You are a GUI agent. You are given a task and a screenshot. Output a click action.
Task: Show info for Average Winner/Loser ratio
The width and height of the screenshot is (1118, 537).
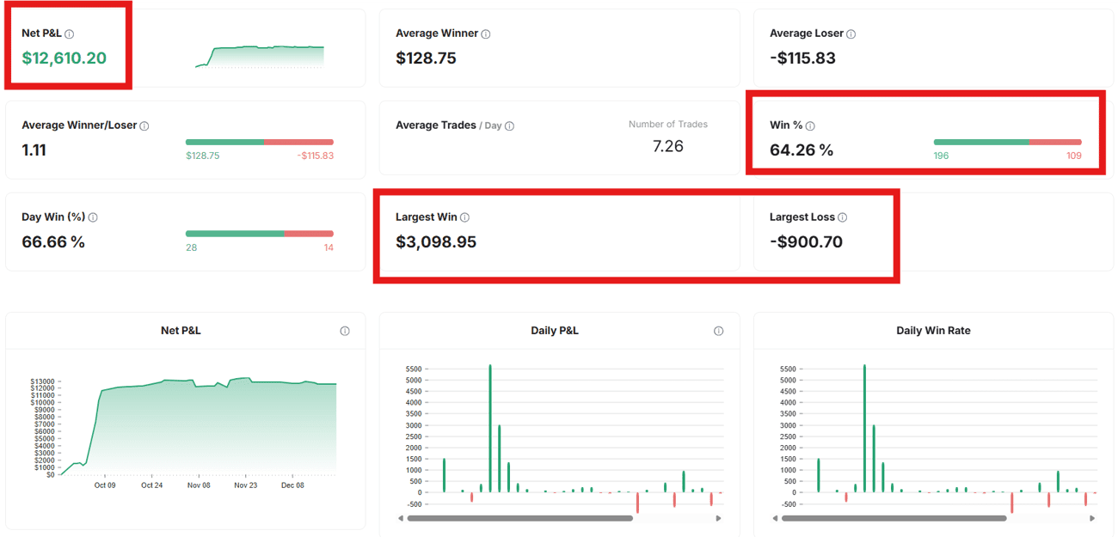tap(144, 126)
